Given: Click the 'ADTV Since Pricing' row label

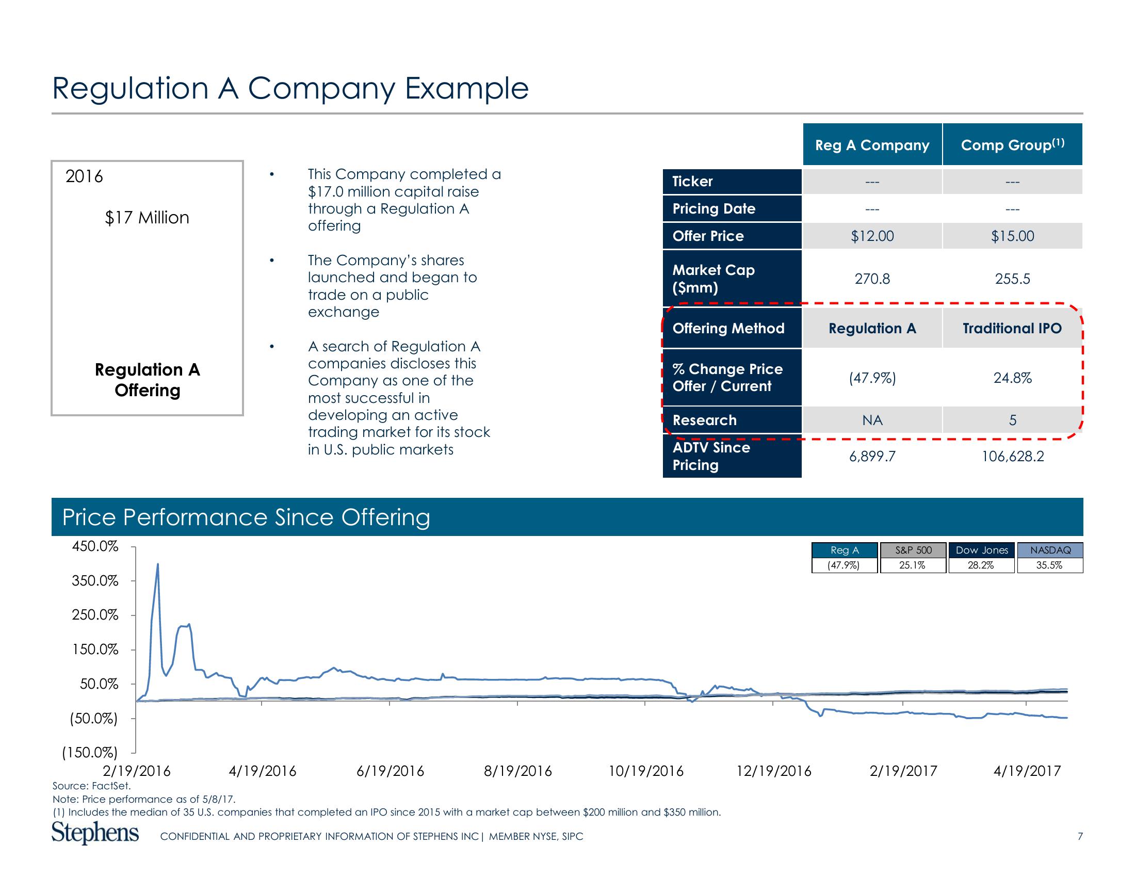Looking at the screenshot, I should (x=732, y=456).
